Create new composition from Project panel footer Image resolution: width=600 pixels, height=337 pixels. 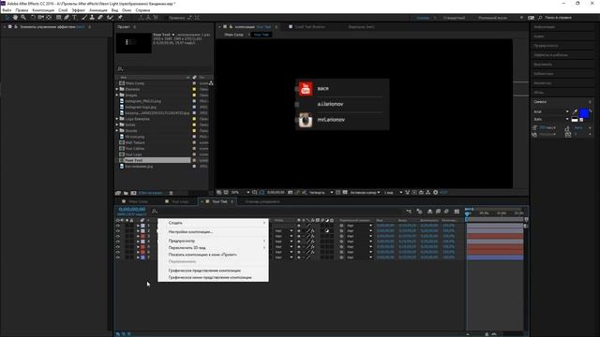133,193
